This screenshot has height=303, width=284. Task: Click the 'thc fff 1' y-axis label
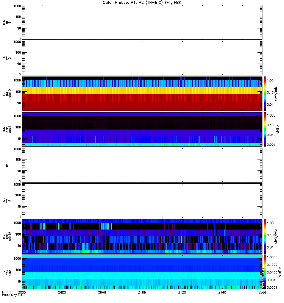(7, 165)
